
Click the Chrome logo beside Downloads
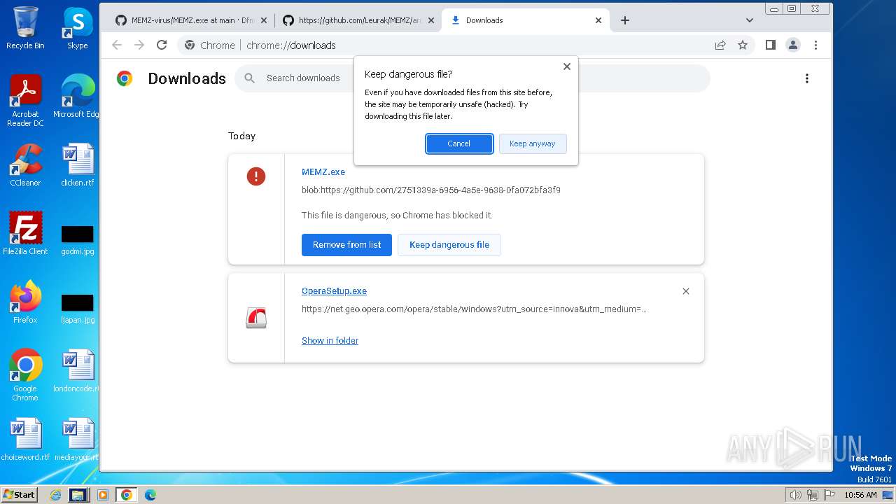(125, 78)
